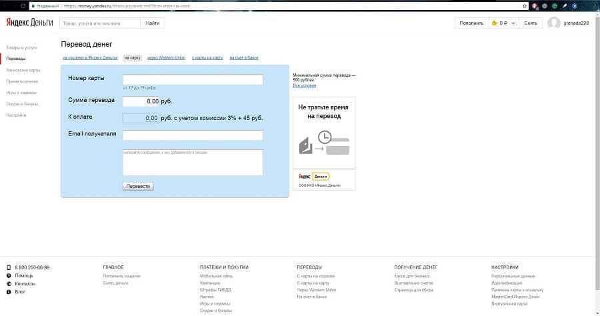Focus the Email получателя field

coord(193,135)
